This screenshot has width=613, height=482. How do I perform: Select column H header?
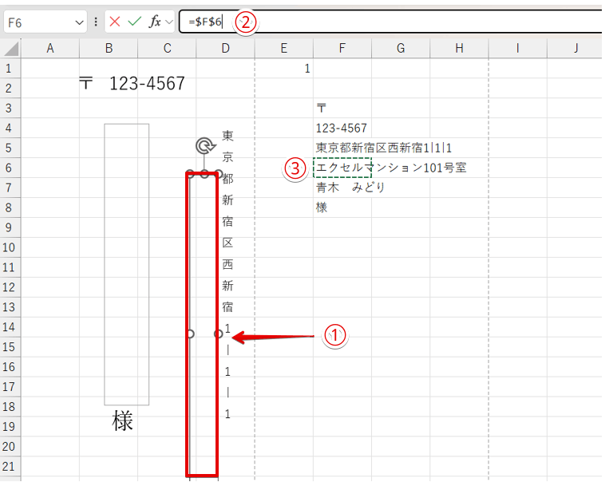[x=459, y=49]
